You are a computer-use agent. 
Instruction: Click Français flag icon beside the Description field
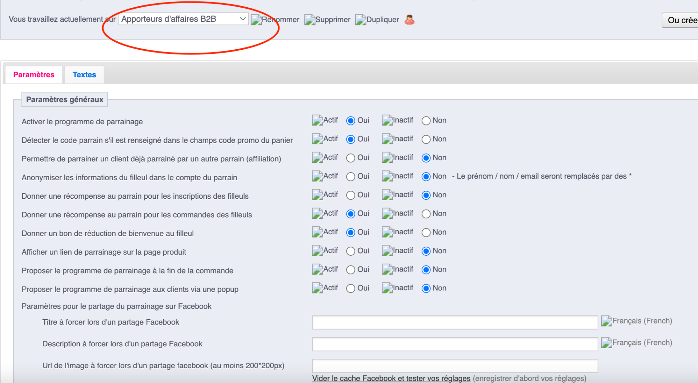(x=607, y=343)
